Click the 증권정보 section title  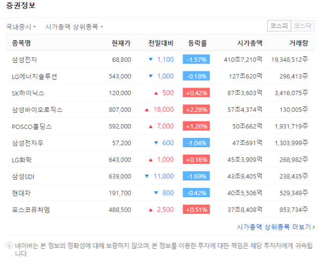(x=21, y=5)
